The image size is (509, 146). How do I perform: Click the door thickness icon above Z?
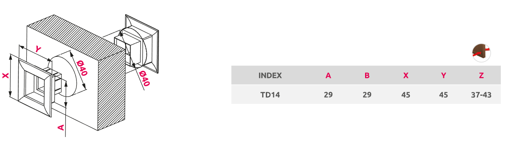(x=481, y=53)
